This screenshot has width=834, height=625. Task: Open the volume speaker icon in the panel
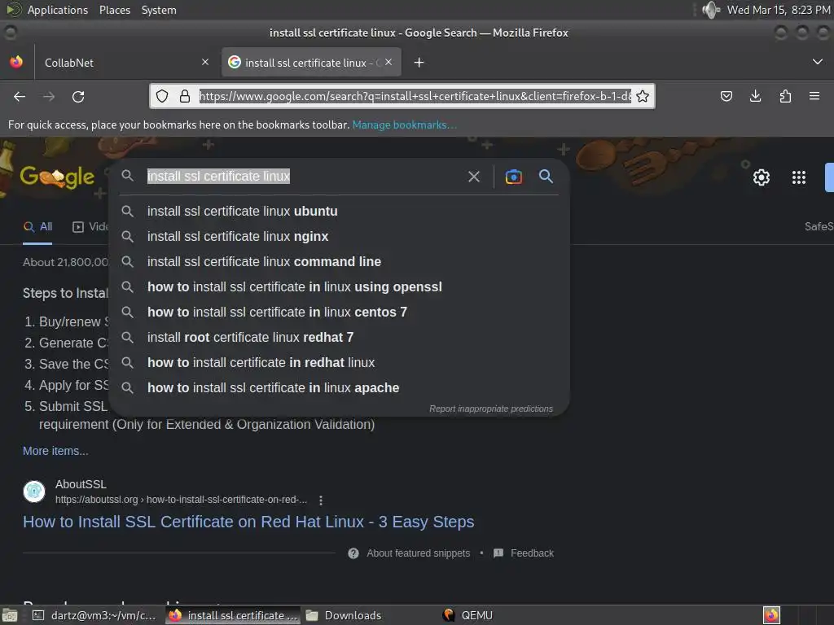tap(710, 10)
